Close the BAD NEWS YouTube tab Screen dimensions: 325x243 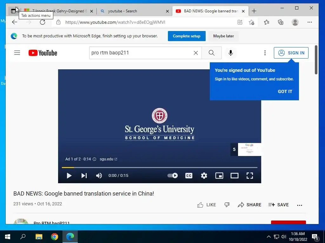(x=243, y=11)
